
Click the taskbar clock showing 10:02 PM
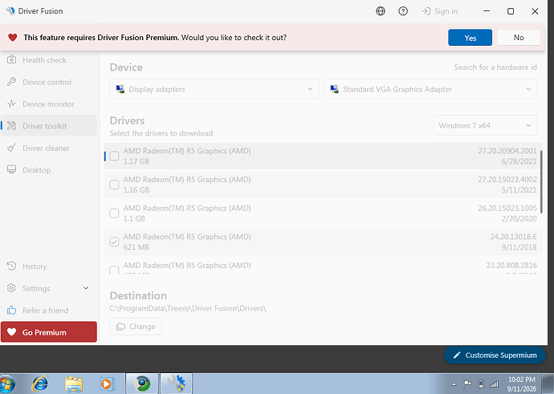(522, 384)
